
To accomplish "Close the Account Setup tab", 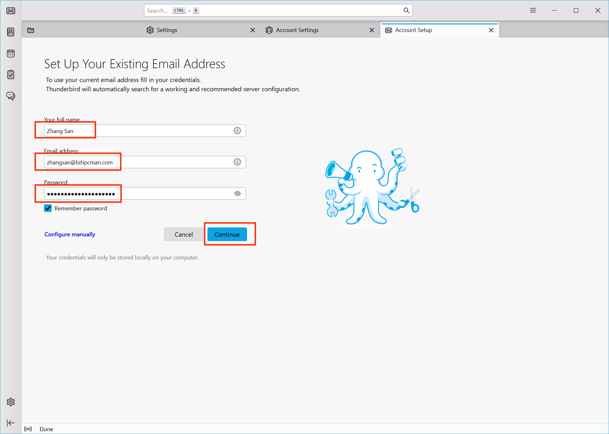I will 491,30.
